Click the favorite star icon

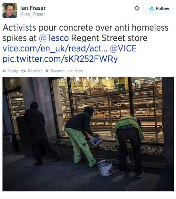[x=47, y=71]
